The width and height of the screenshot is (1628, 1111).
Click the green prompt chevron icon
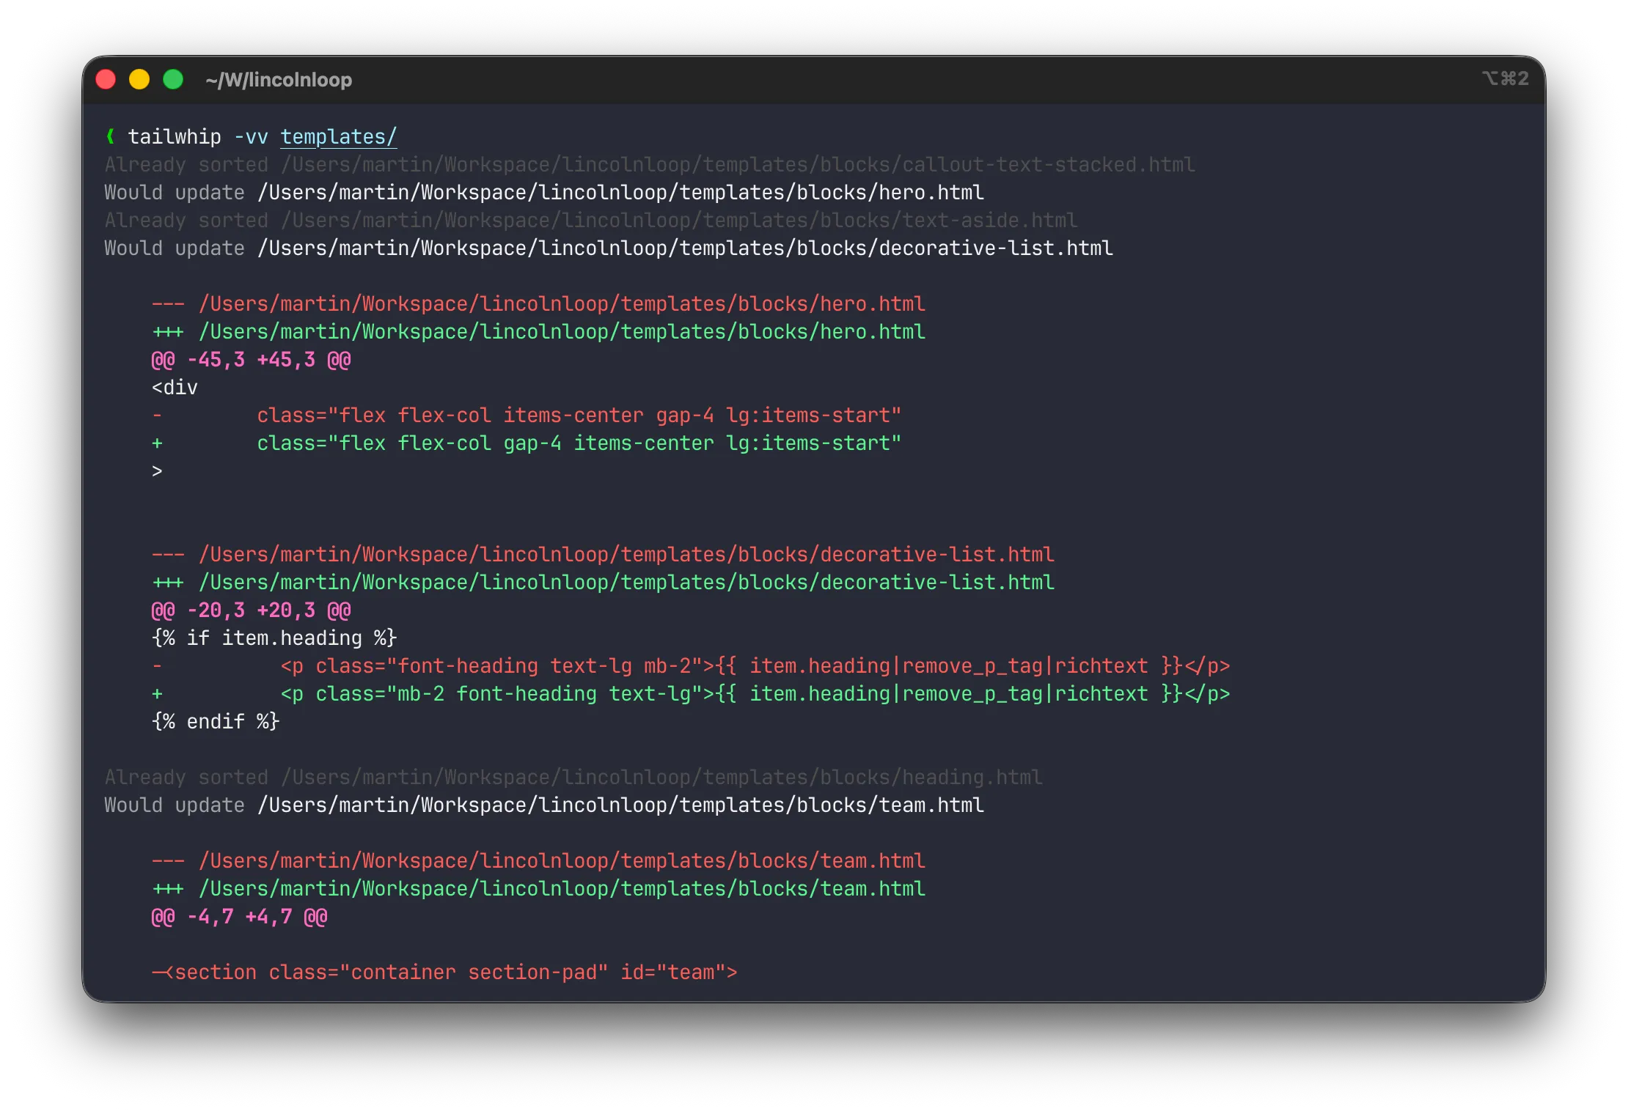111,136
